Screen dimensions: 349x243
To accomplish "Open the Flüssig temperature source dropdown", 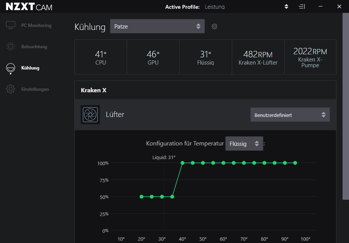I will [x=244, y=144].
